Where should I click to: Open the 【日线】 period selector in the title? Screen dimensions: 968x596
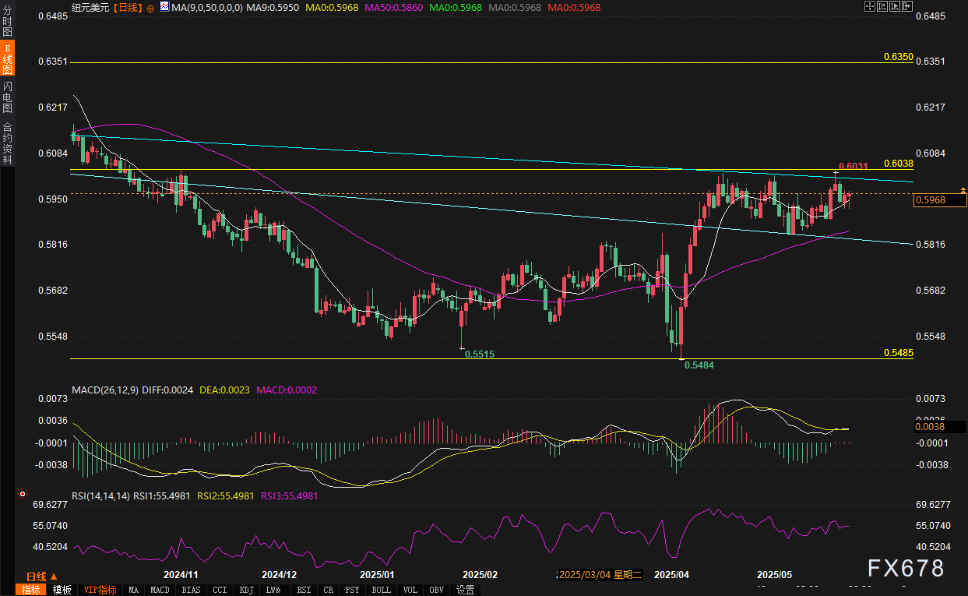[127, 6]
